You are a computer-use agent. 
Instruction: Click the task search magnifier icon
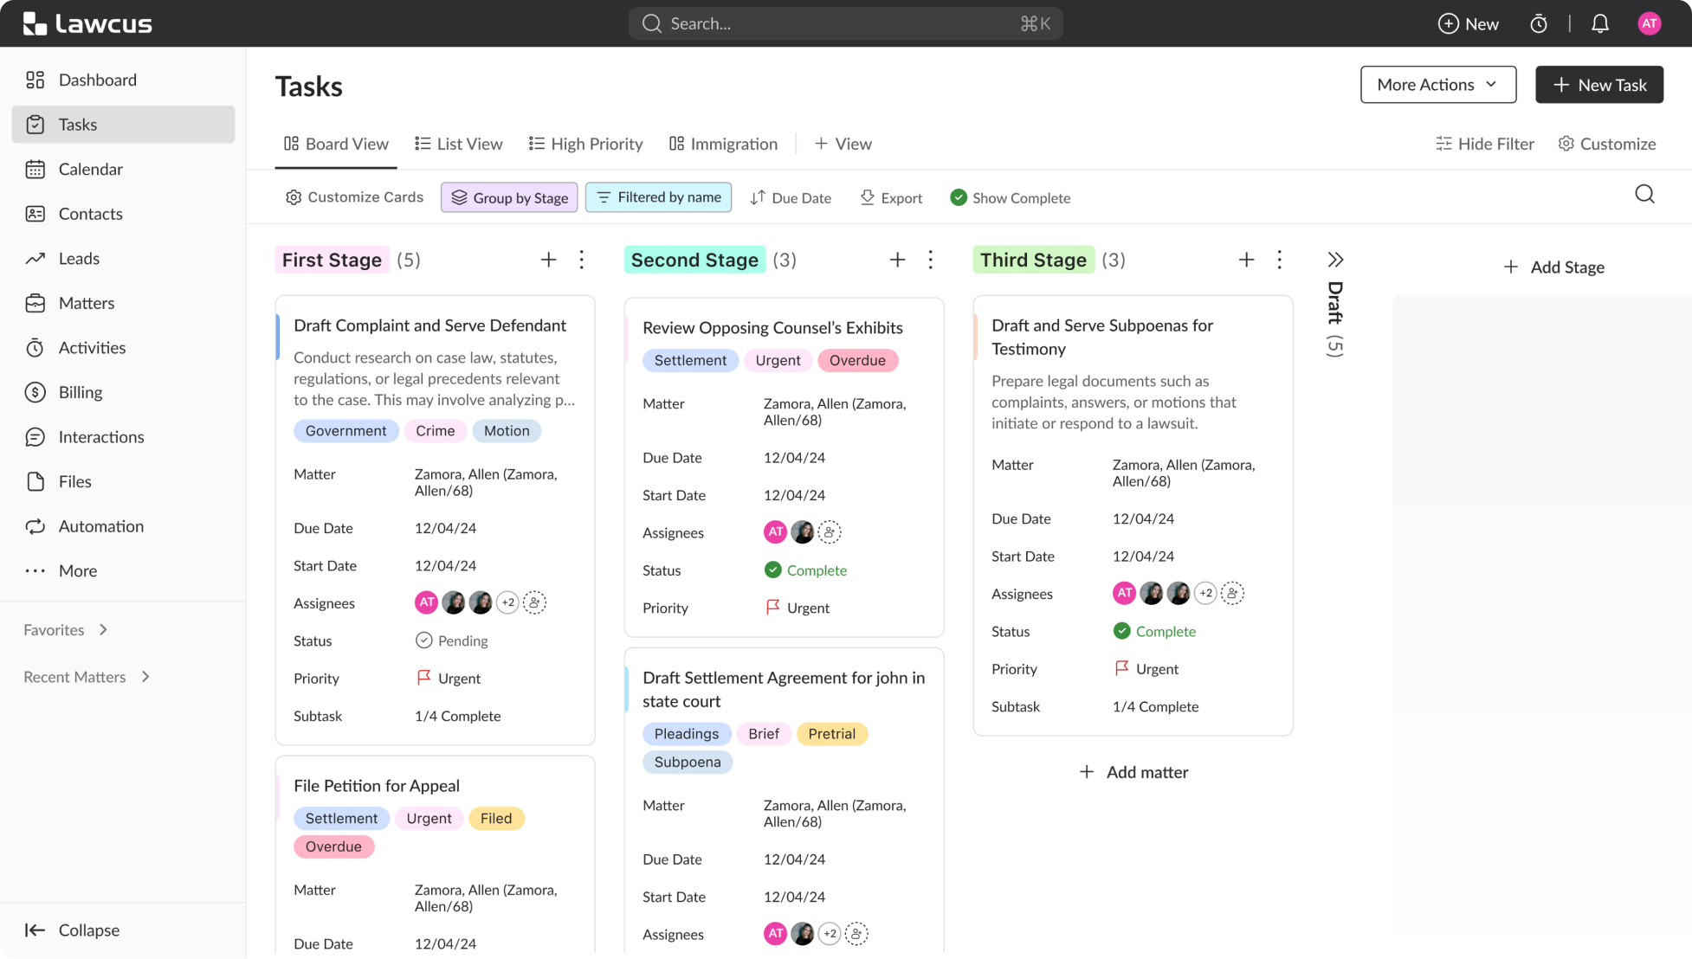point(1644,194)
